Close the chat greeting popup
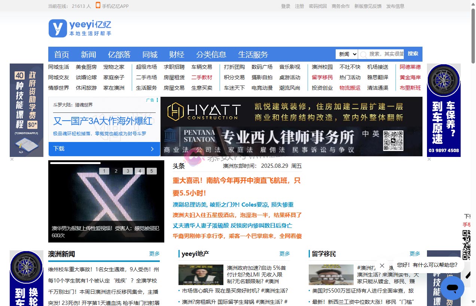 pyautogui.click(x=382, y=266)
